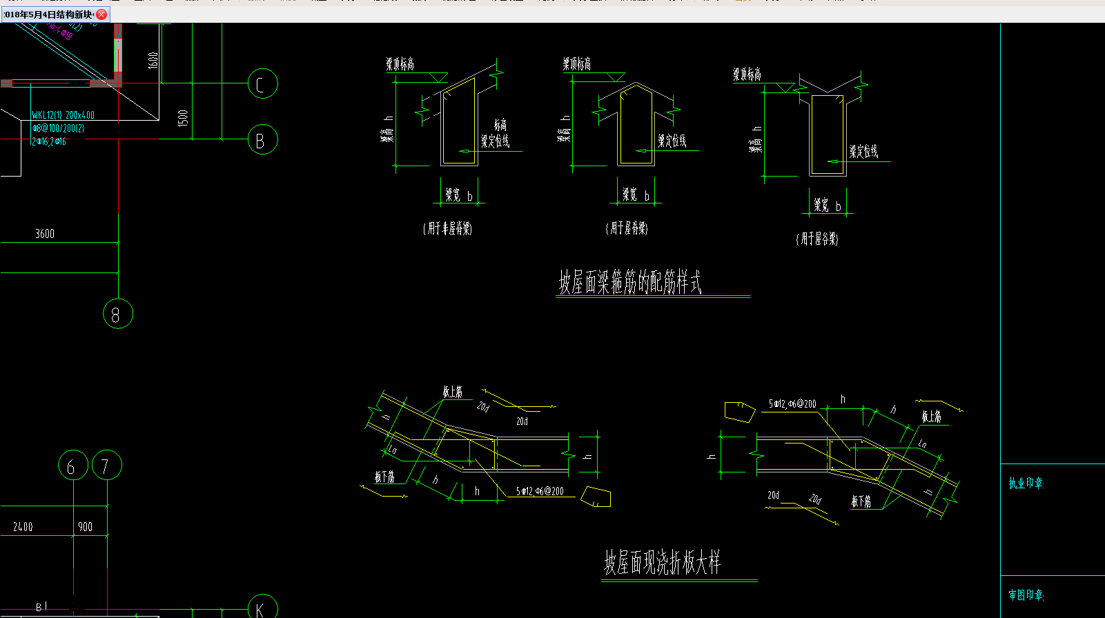The width and height of the screenshot is (1105, 618).
Task: Click caption (用于屋脊梁)
Action: [x=627, y=228]
